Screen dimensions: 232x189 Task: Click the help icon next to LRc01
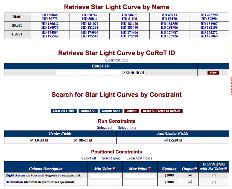(46, 140)
